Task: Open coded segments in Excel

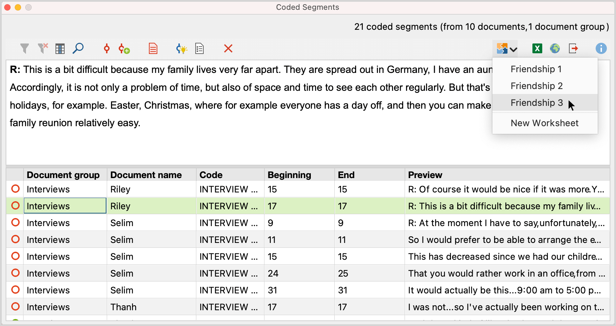Action: click(x=537, y=48)
